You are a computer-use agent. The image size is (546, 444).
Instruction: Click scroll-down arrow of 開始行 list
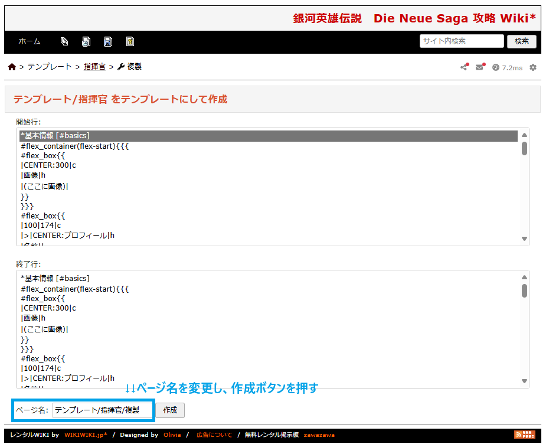524,239
